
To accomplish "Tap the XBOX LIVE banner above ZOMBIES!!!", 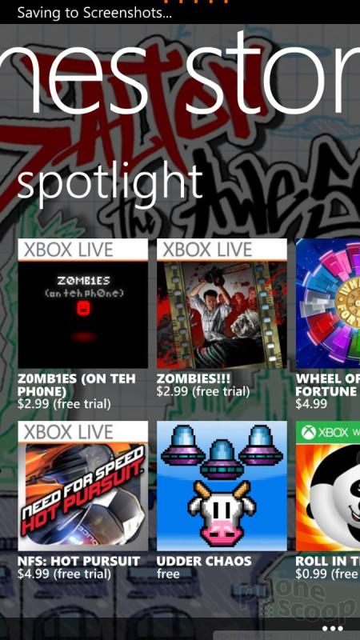I will (222, 250).
